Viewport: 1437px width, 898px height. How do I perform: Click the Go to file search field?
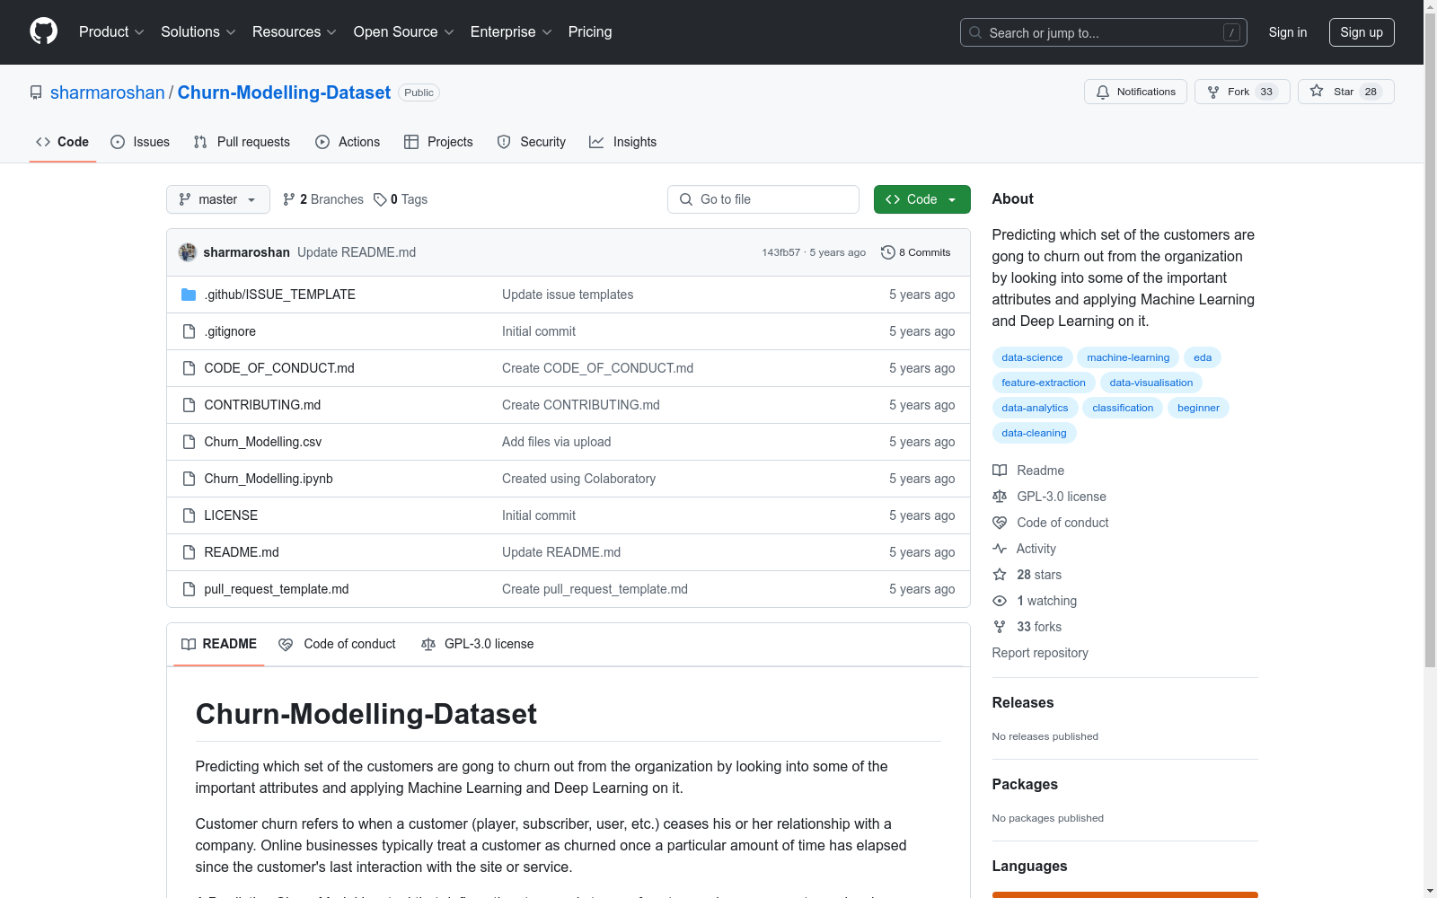[763, 198]
